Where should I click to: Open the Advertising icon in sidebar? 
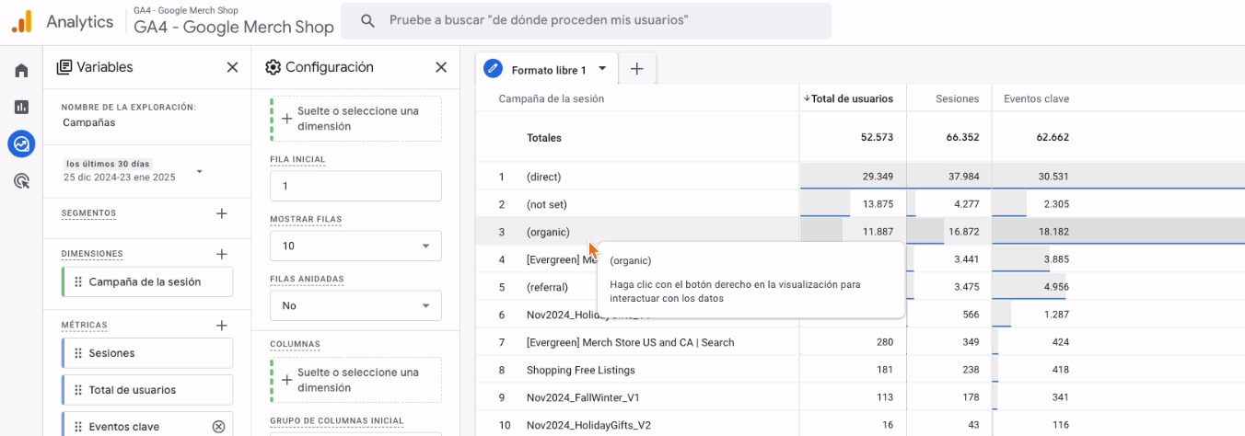pyautogui.click(x=21, y=180)
